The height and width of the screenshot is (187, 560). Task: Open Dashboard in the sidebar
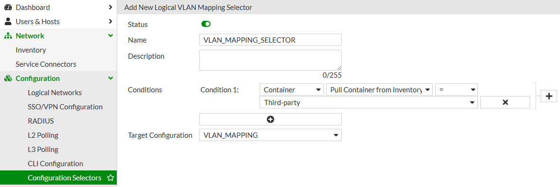pyautogui.click(x=33, y=7)
